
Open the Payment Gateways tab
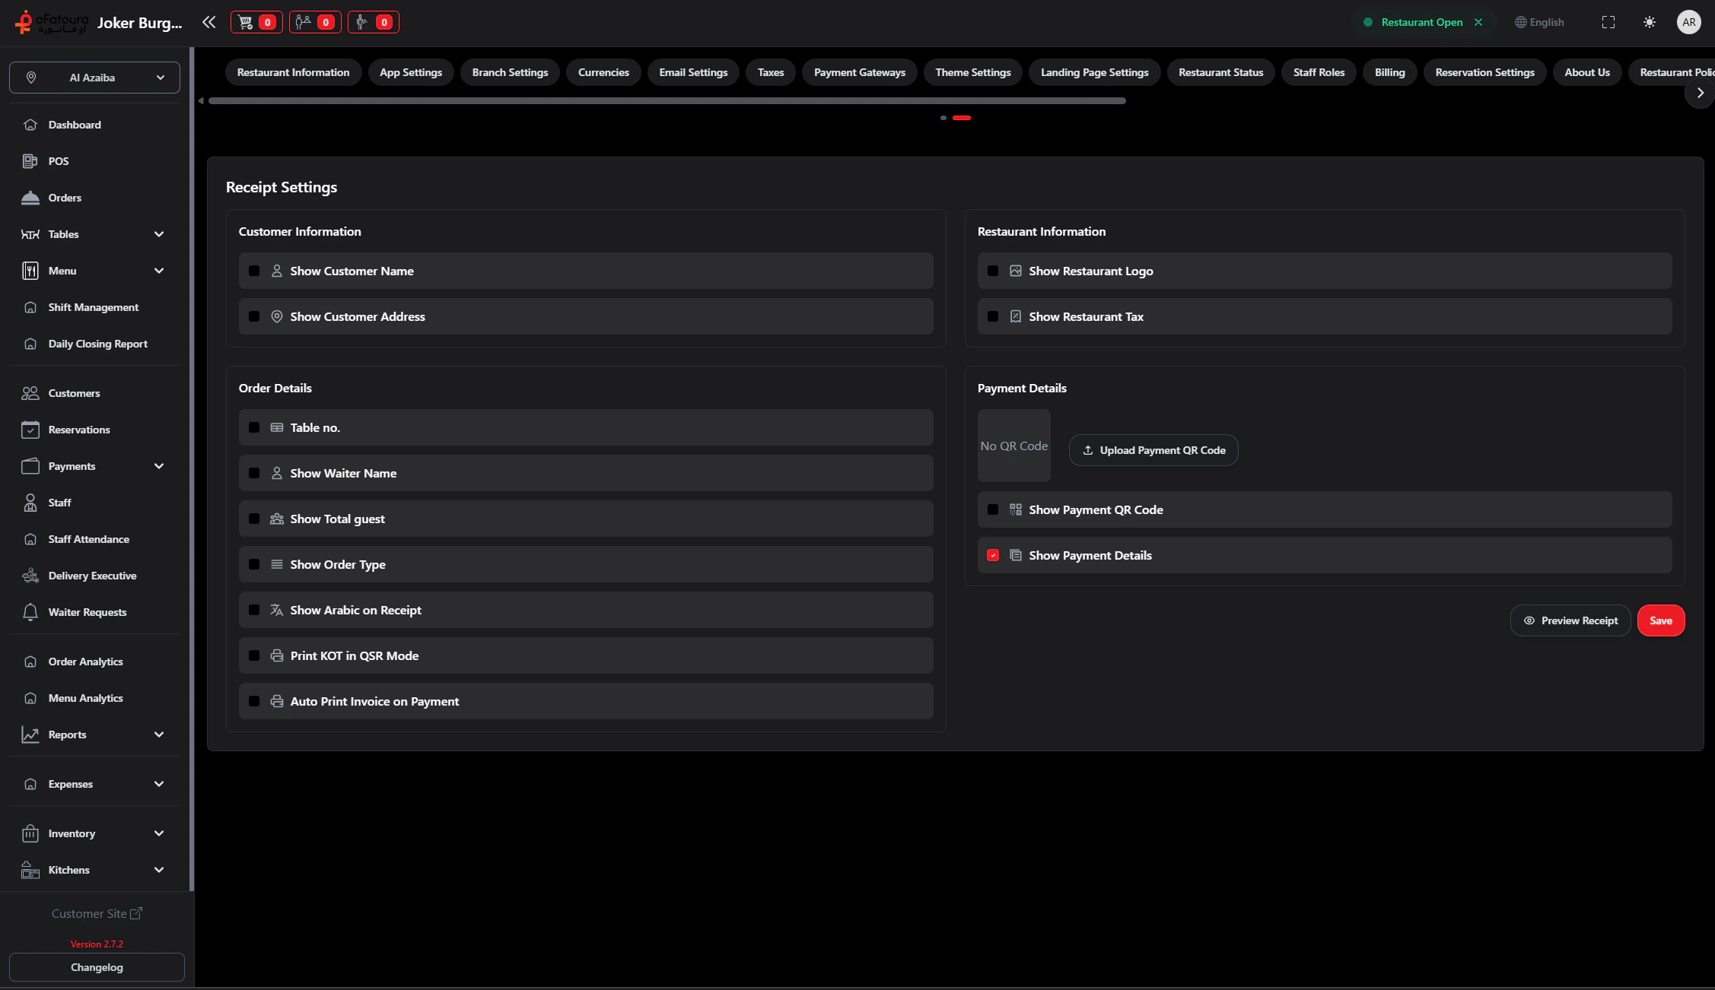859,72
